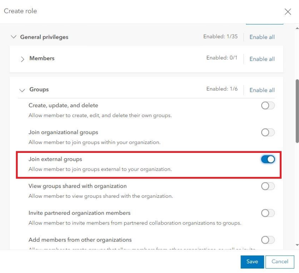
Task: Enable all Groups privileges
Action: [x=262, y=90]
